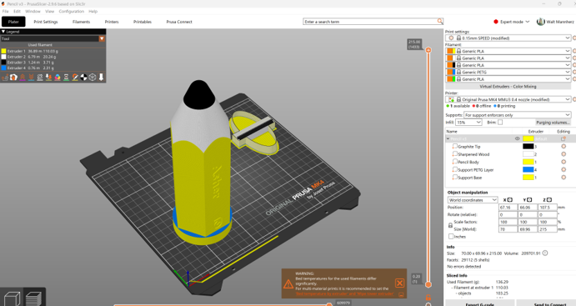This screenshot has height=306, width=576.
Task: Open the Original Prusa MK4 MMU3 printer dropdown
Action: pyautogui.click(x=508, y=99)
